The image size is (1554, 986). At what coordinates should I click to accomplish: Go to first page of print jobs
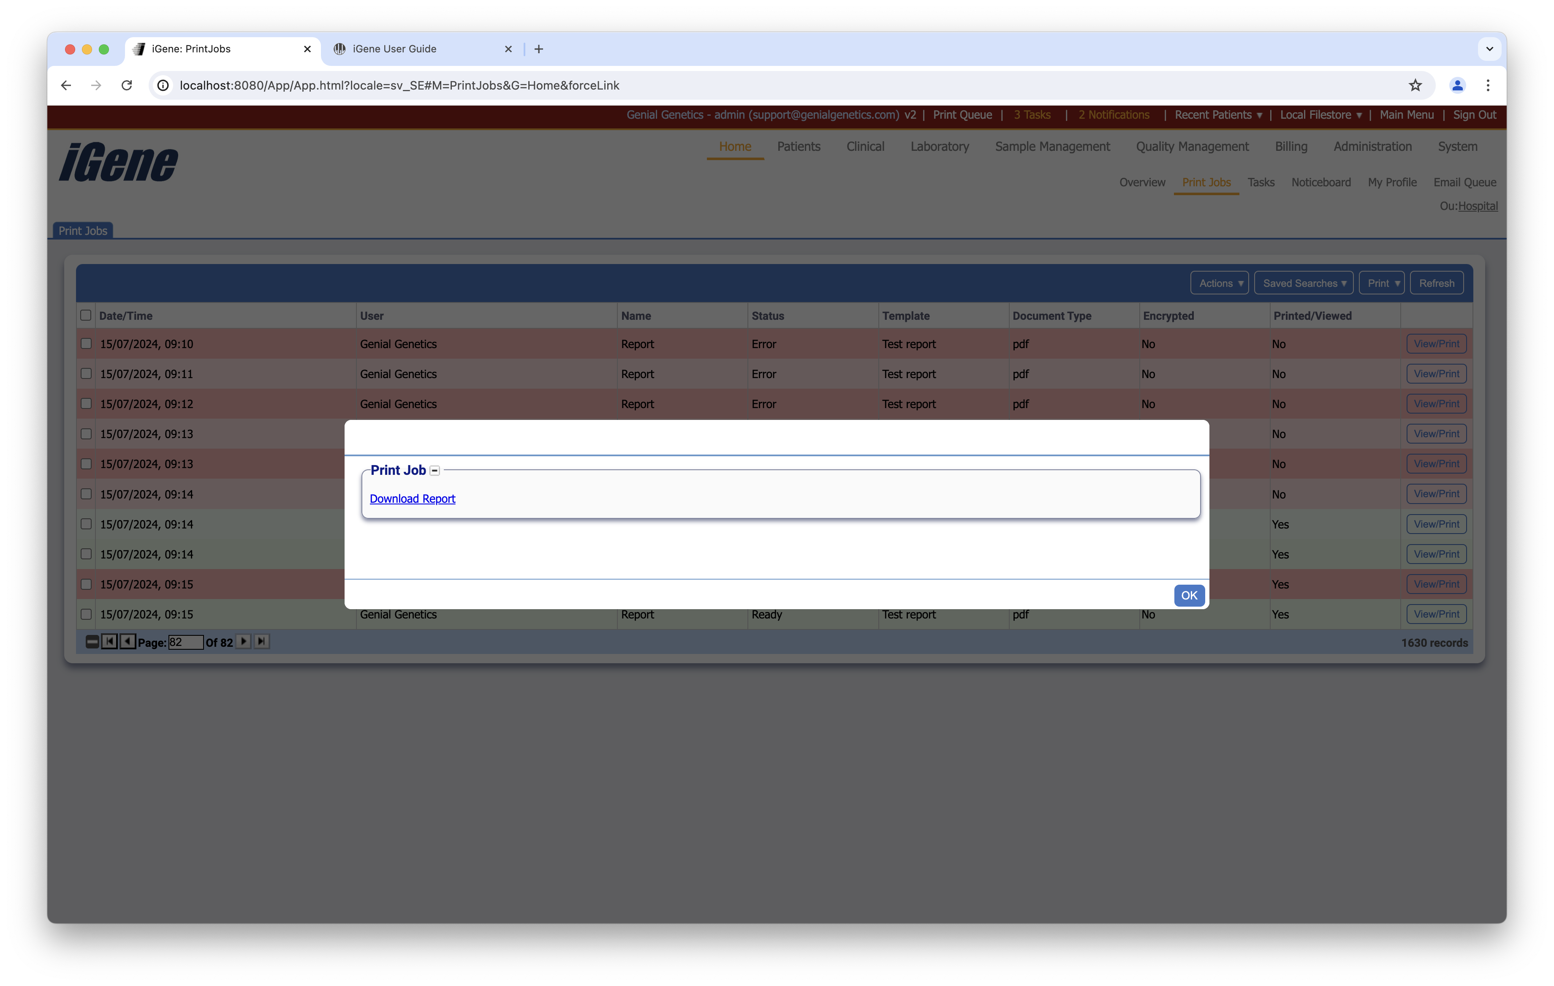(110, 642)
